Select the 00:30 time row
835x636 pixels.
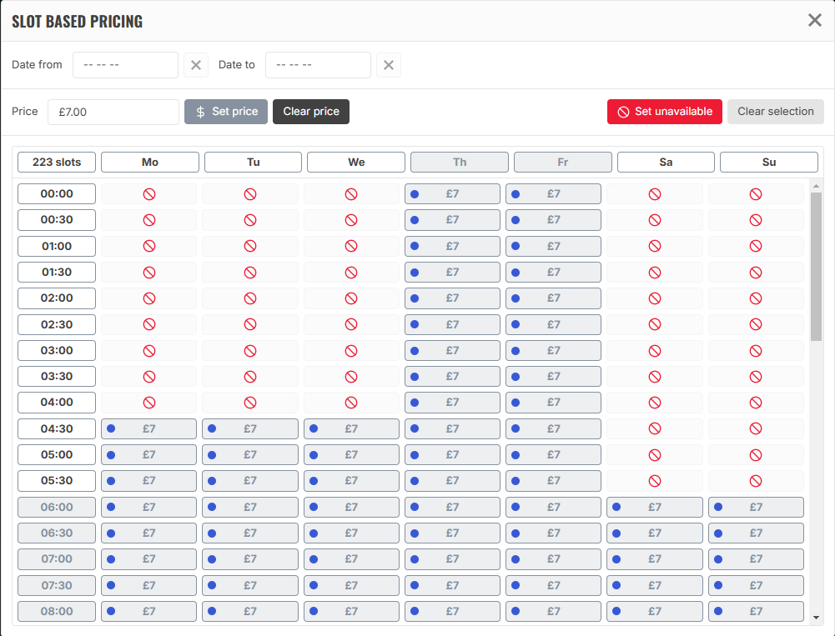(57, 220)
